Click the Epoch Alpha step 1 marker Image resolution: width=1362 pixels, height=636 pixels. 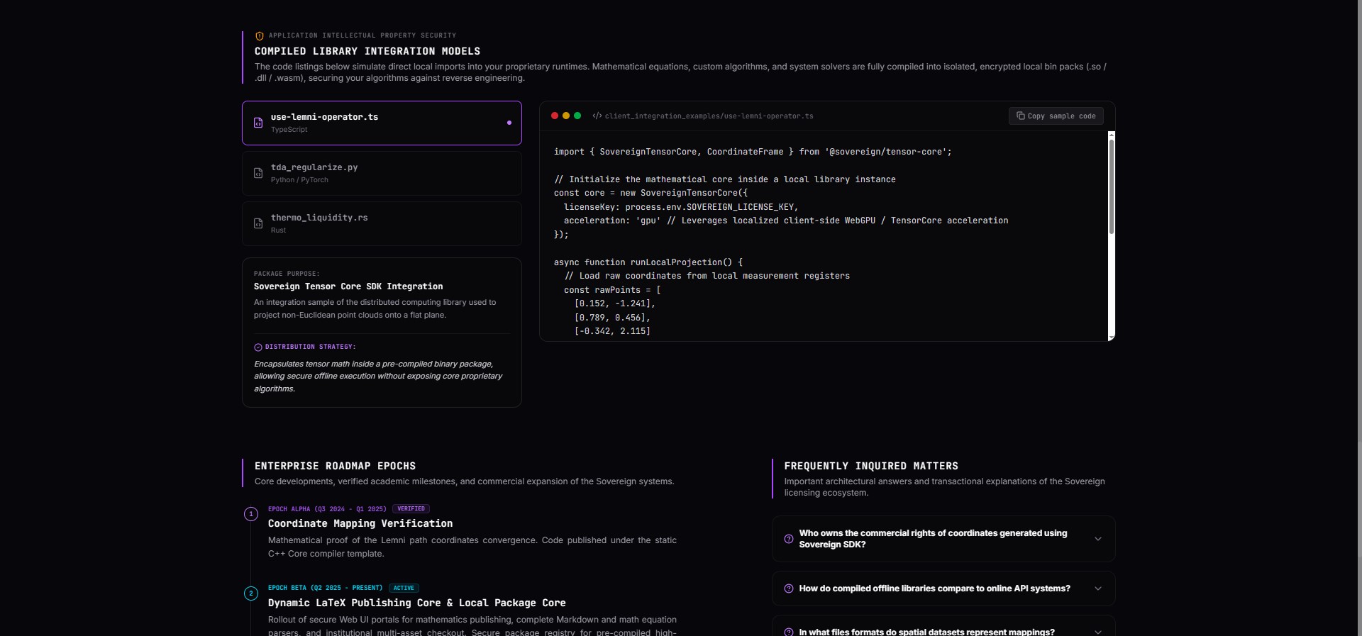tap(251, 514)
